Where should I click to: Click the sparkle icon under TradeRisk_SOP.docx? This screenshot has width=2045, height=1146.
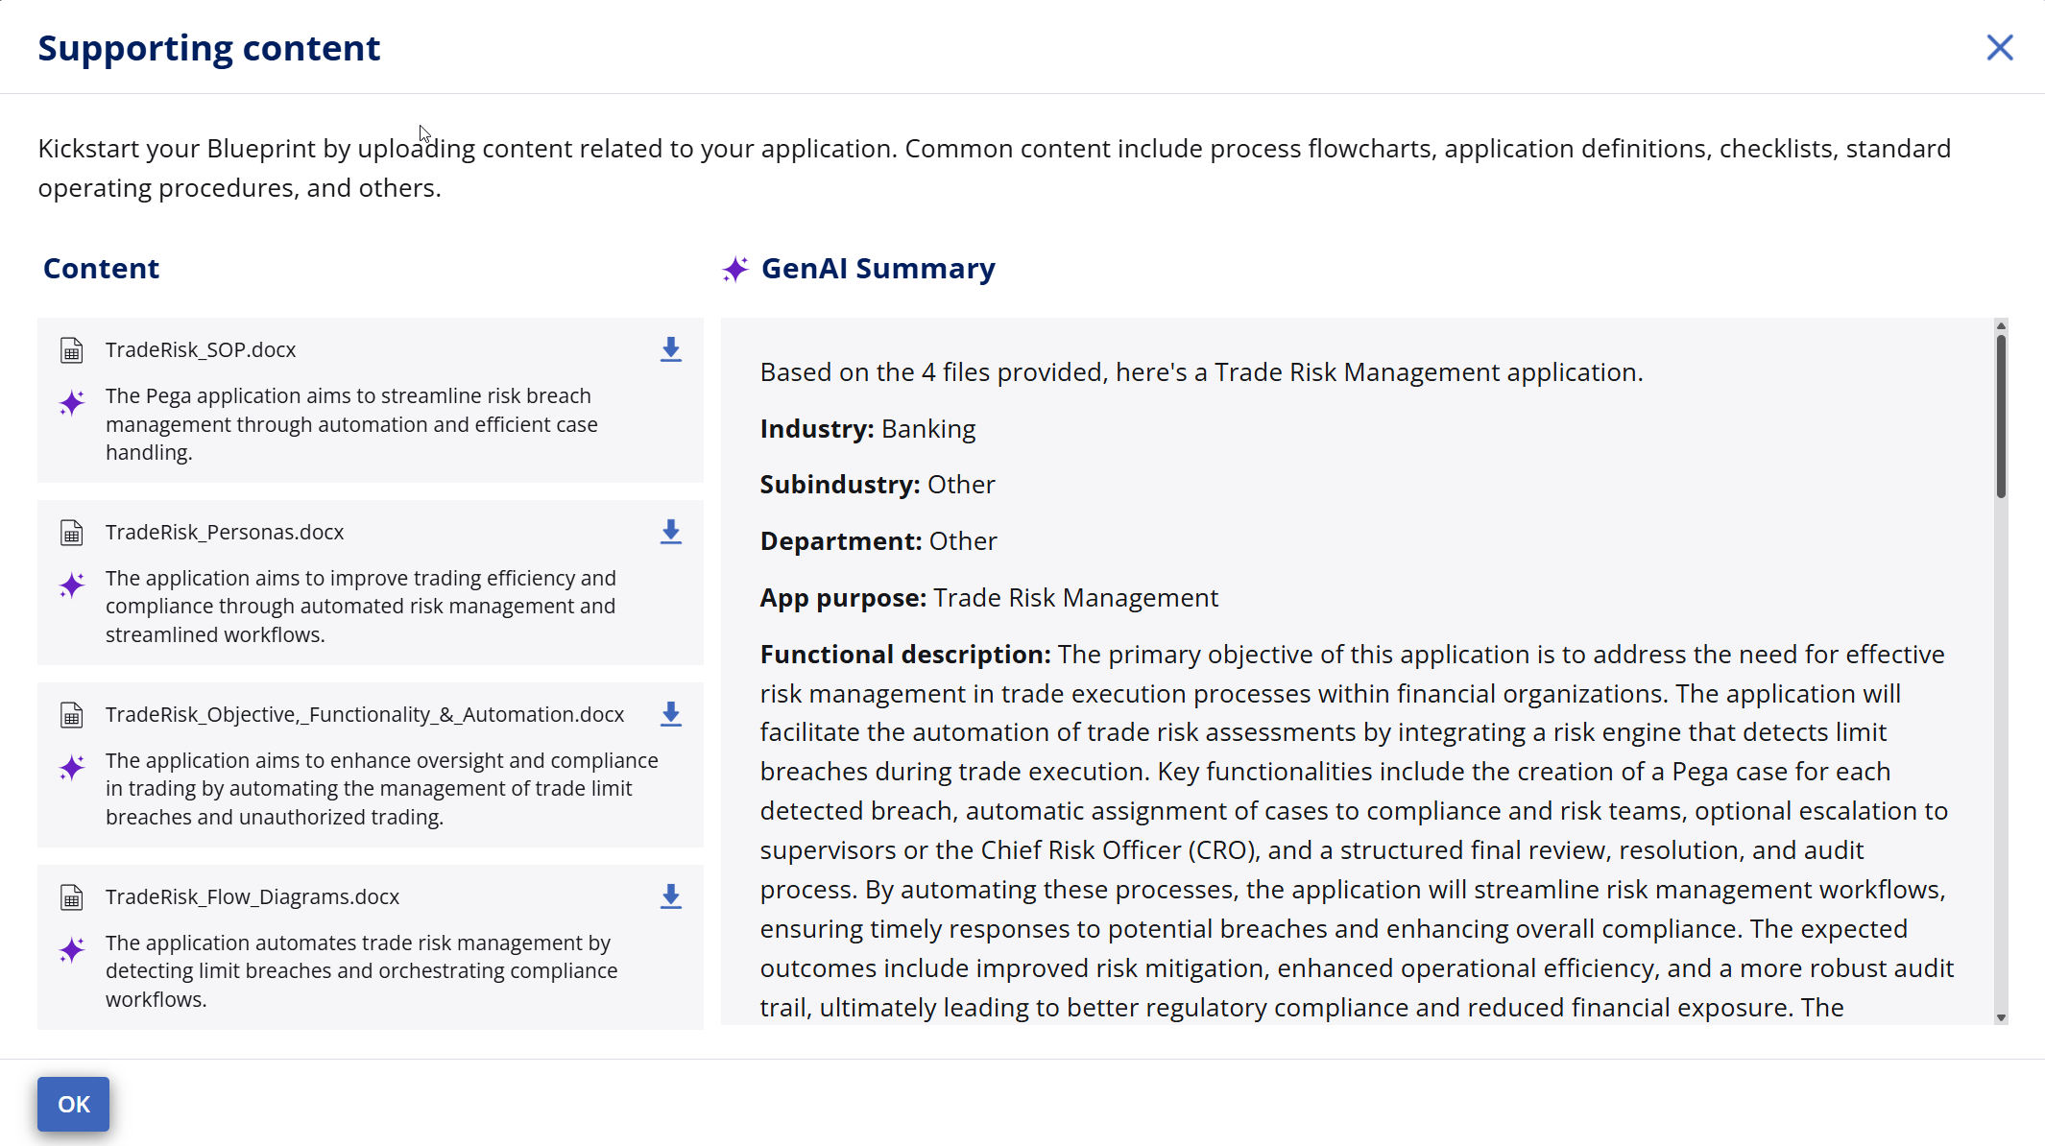point(72,402)
